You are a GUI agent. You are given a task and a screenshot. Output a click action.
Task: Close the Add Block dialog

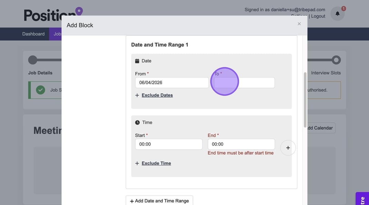pyautogui.click(x=299, y=24)
